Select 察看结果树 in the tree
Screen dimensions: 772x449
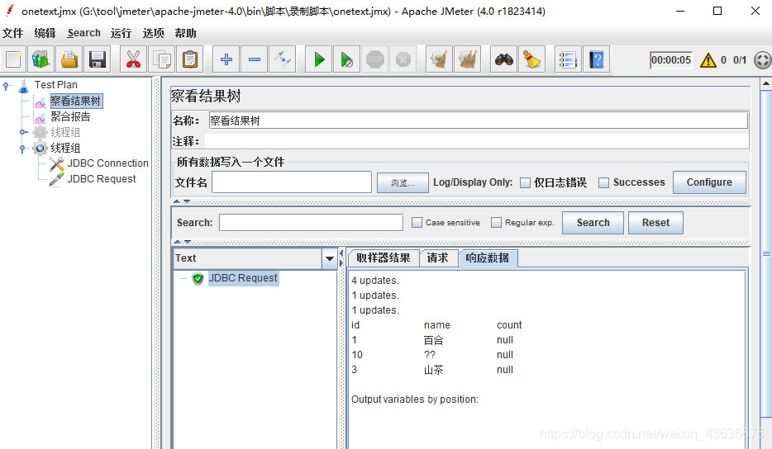[x=76, y=102]
